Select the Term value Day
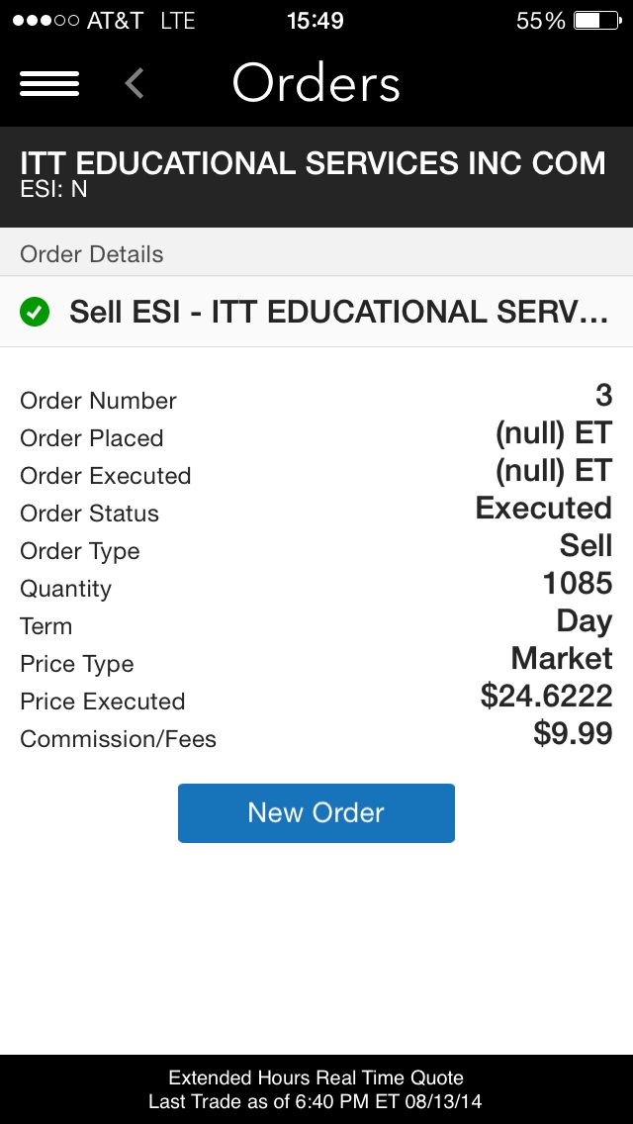Image resolution: width=633 pixels, height=1124 pixels. coord(585,621)
